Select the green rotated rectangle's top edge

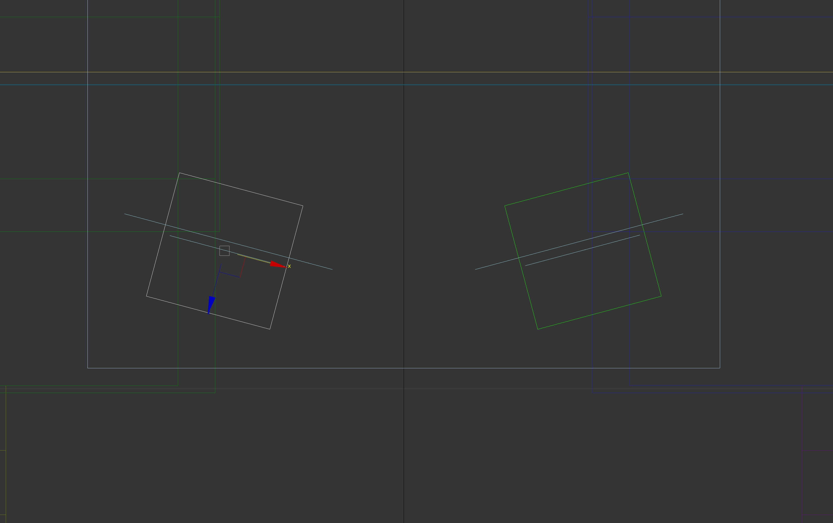[x=566, y=189]
